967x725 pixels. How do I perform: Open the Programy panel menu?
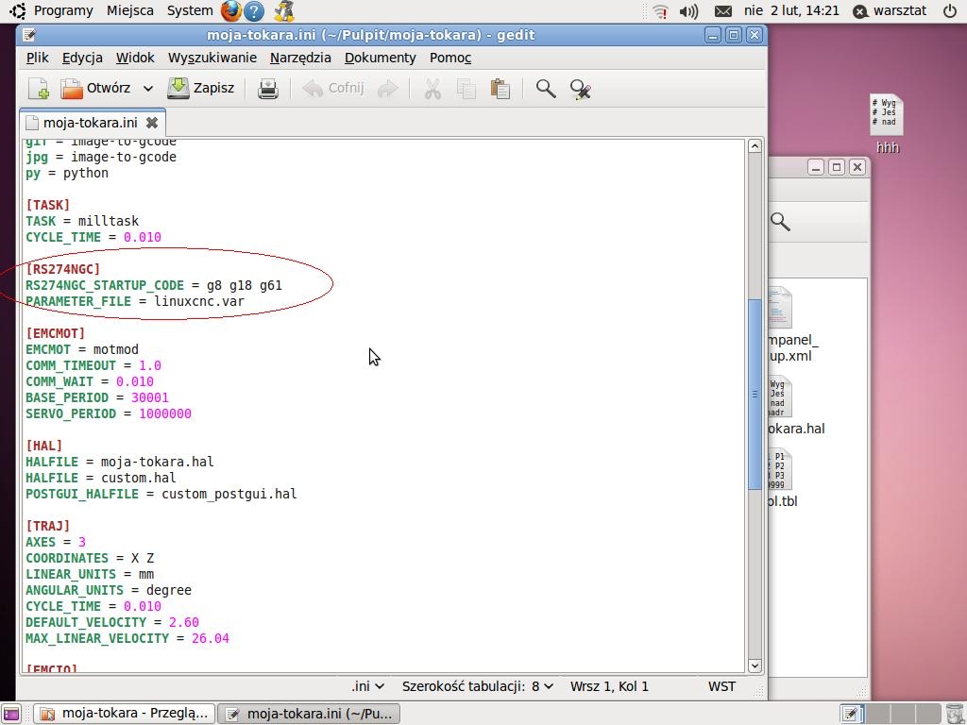click(63, 10)
